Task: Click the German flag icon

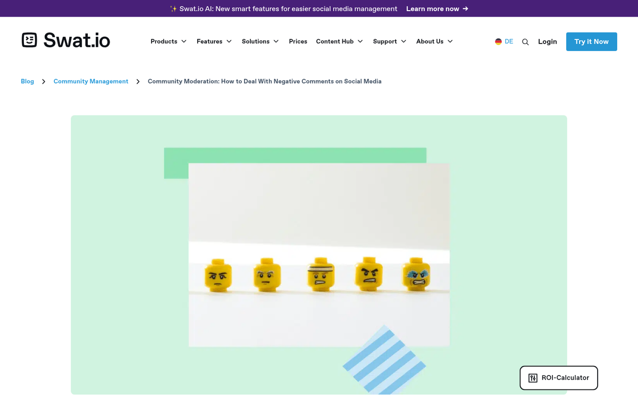Action: tap(498, 41)
